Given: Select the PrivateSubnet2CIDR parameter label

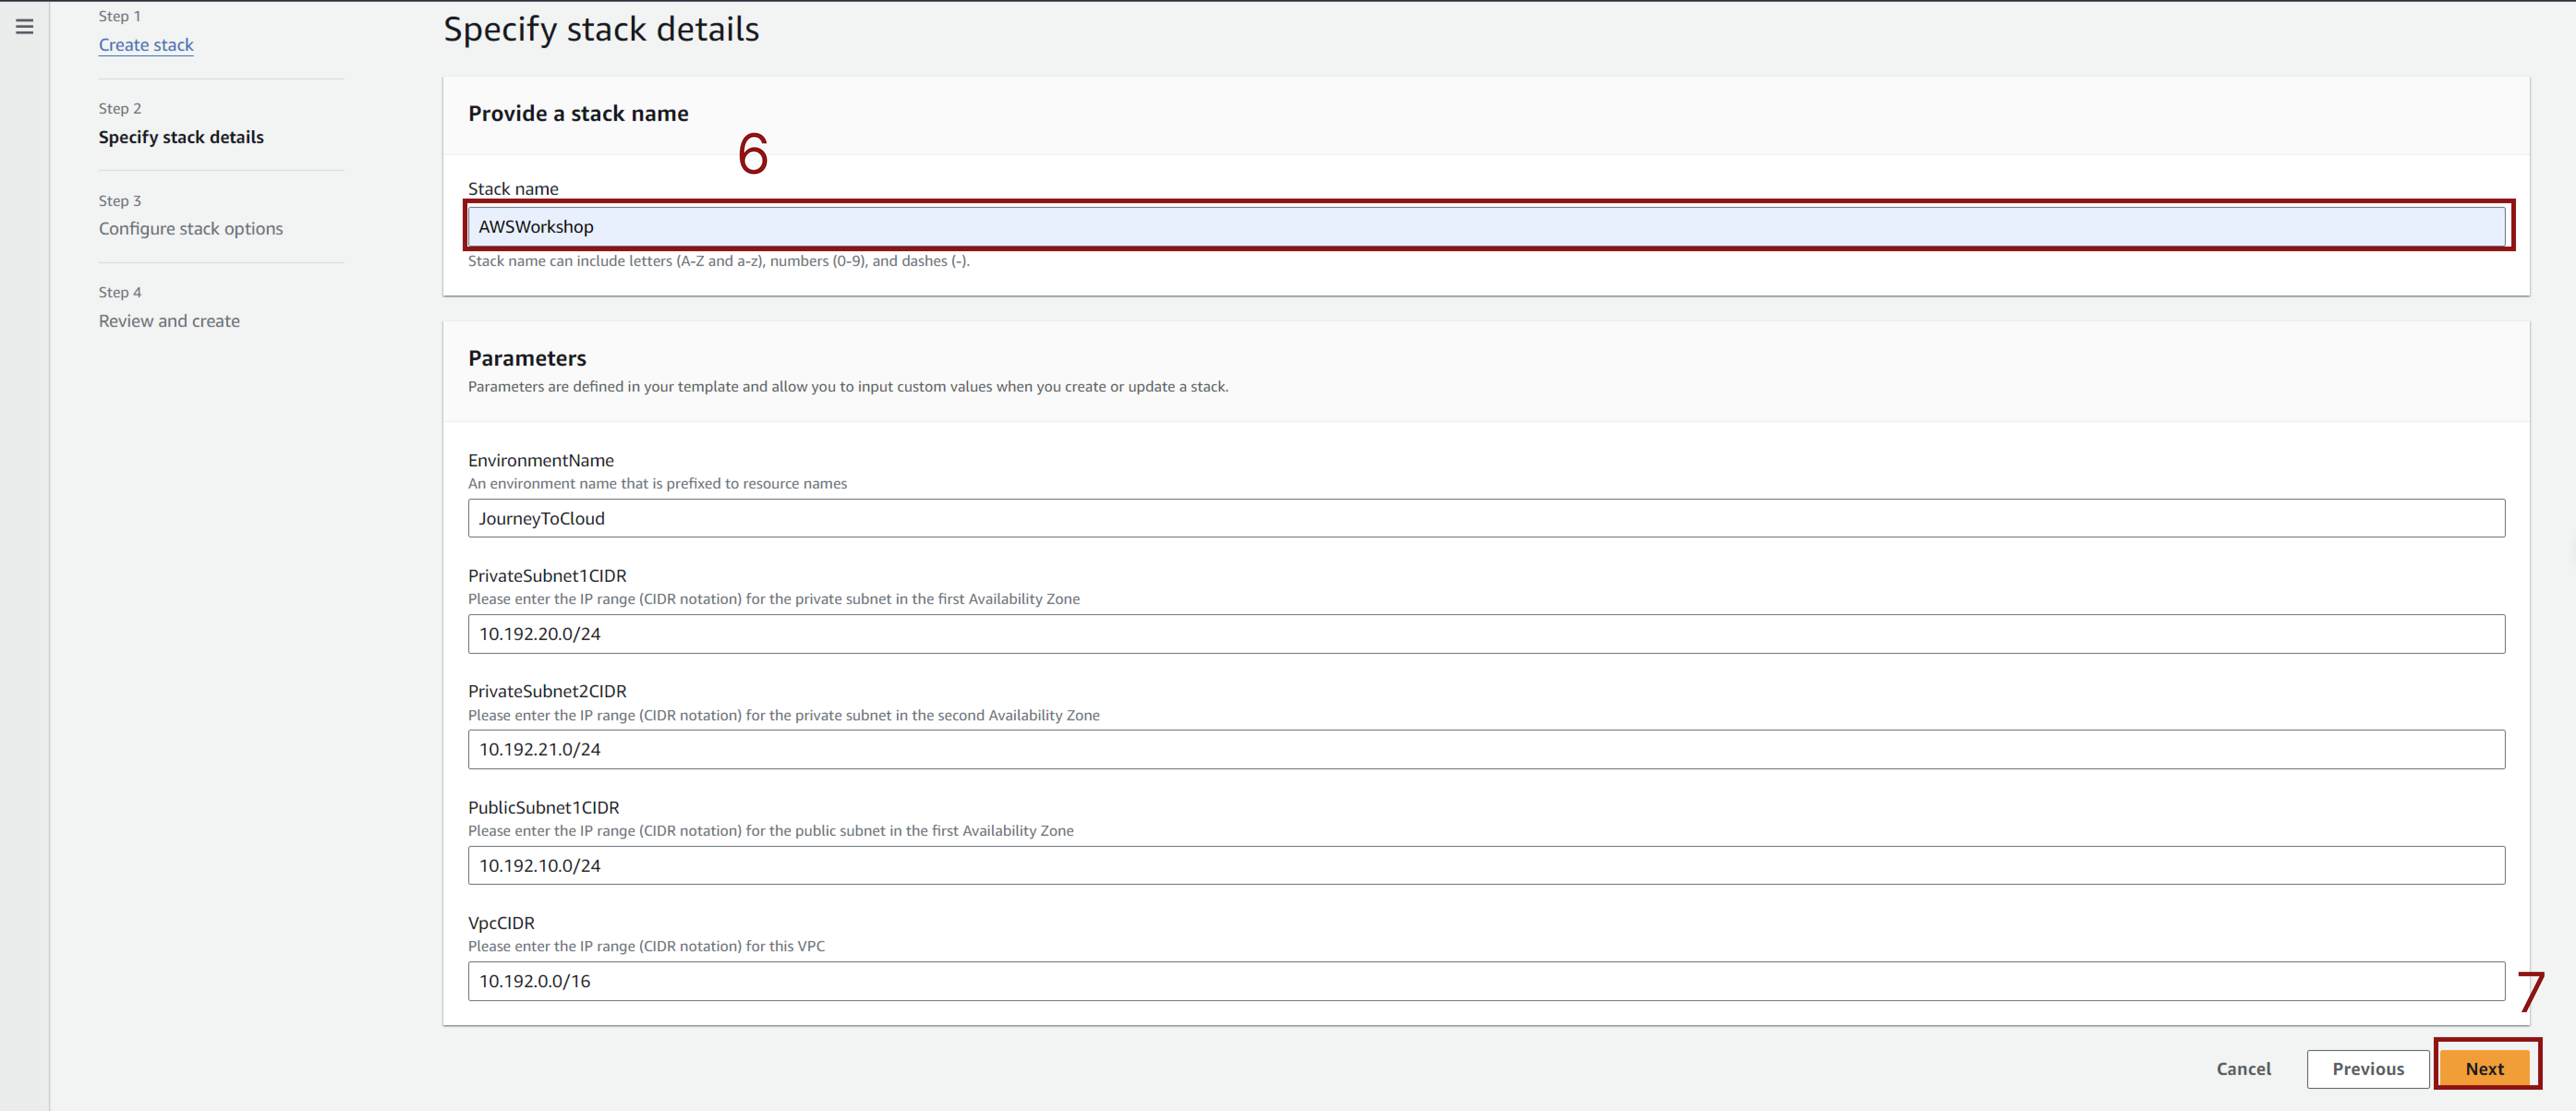Looking at the screenshot, I should (x=547, y=691).
